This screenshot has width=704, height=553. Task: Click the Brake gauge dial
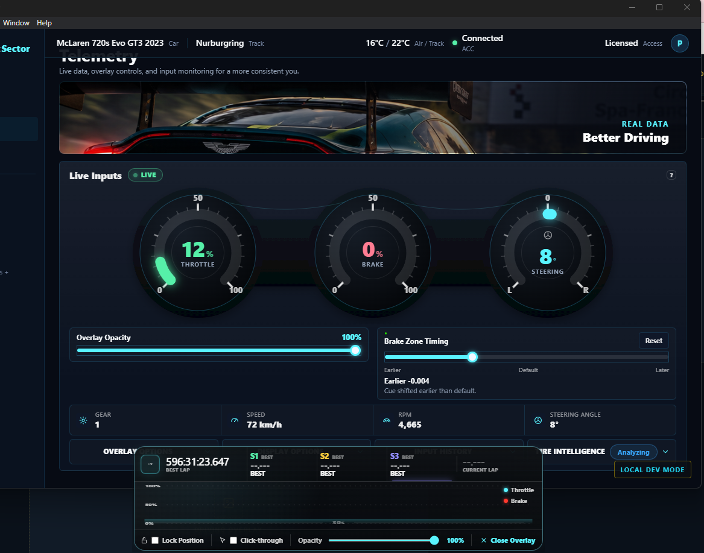pyautogui.click(x=373, y=253)
